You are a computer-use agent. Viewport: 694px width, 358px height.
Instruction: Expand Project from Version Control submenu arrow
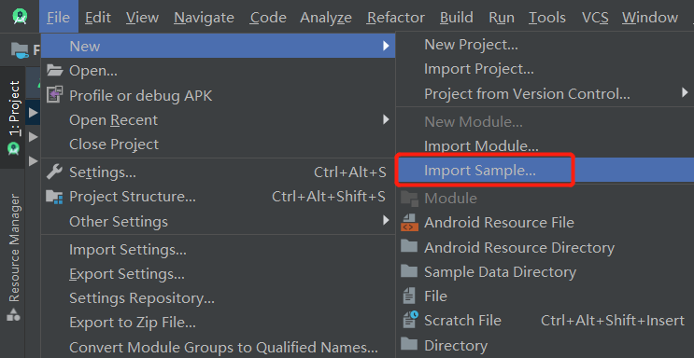coord(685,93)
